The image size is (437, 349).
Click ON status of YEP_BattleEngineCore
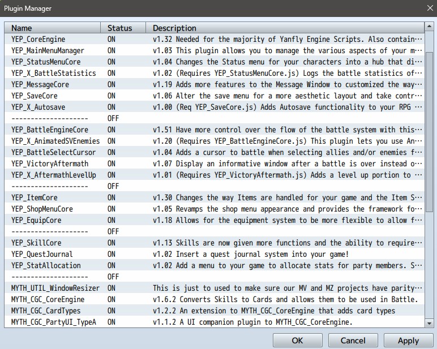(x=112, y=130)
